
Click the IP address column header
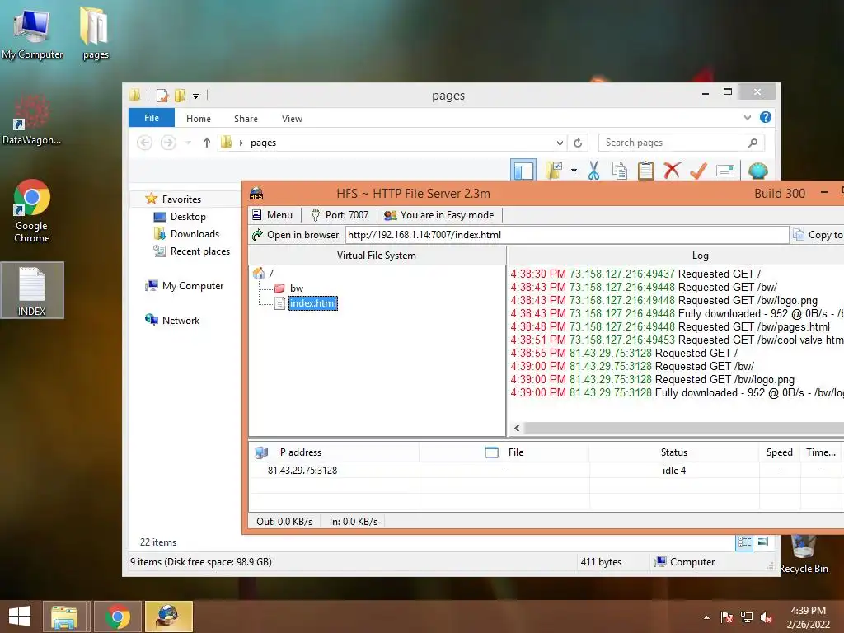pyautogui.click(x=334, y=452)
